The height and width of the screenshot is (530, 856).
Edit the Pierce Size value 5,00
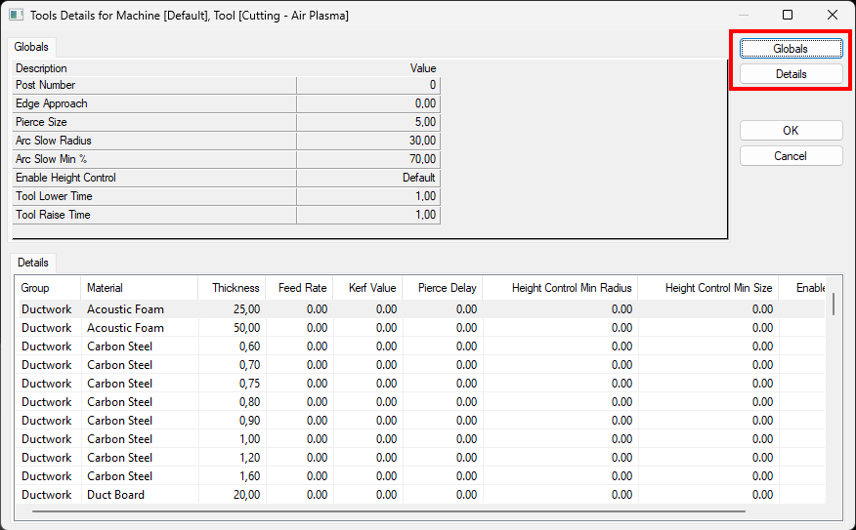(x=368, y=122)
